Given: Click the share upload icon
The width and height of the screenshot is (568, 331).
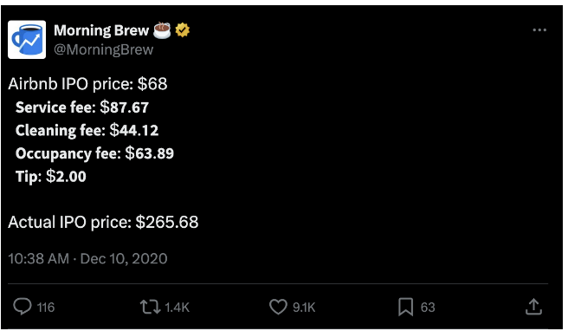Looking at the screenshot, I should [x=533, y=307].
